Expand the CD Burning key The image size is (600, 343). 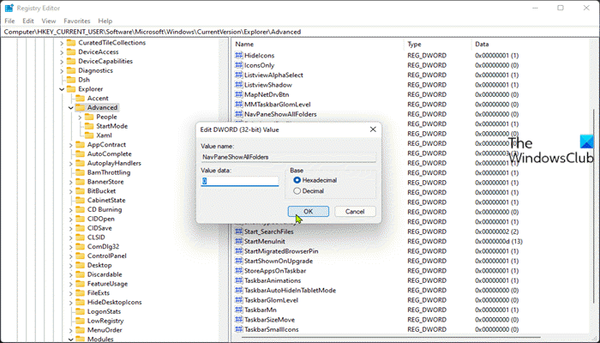pyautogui.click(x=71, y=210)
